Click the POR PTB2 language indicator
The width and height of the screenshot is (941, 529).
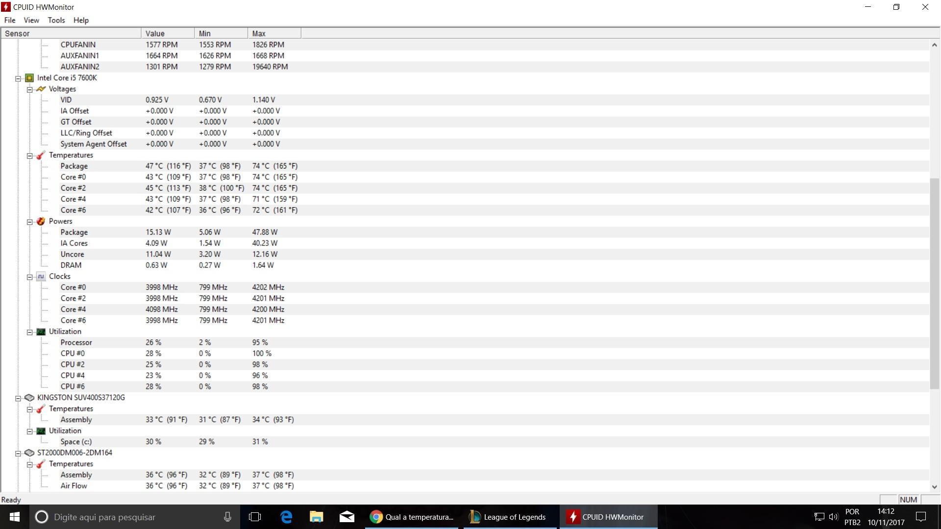(x=852, y=517)
